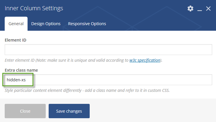Save changes with the blue button

[x=69, y=111]
